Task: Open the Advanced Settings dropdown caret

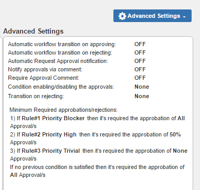Action: [x=184, y=17]
